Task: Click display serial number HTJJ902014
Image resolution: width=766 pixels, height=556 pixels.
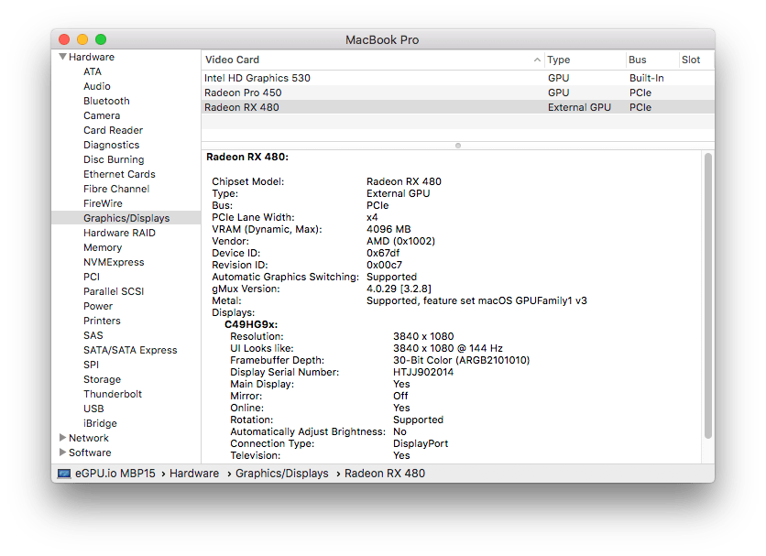Action: tap(423, 372)
